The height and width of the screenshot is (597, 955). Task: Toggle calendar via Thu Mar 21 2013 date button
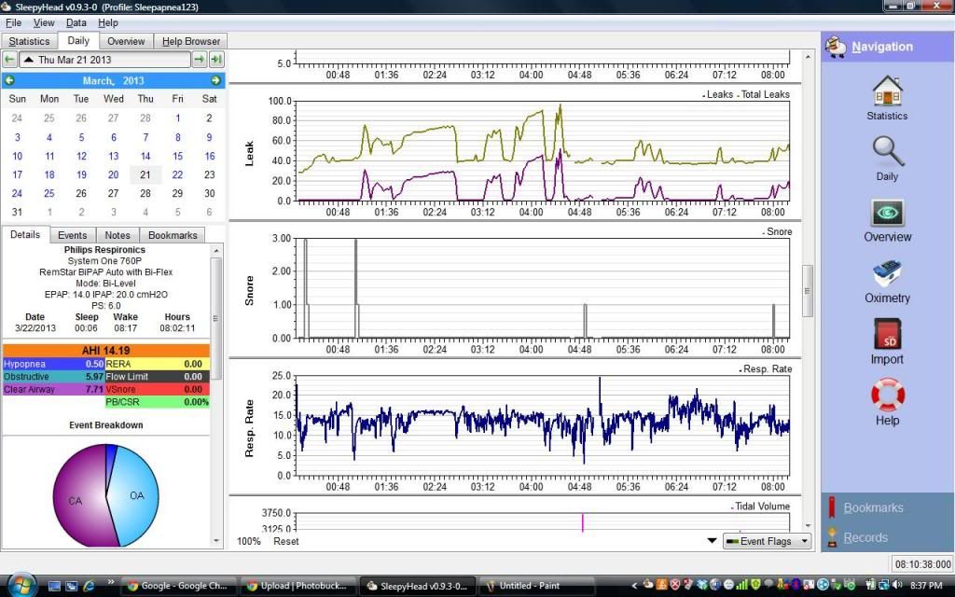[x=104, y=60]
